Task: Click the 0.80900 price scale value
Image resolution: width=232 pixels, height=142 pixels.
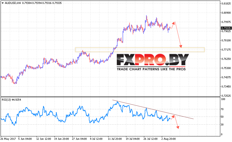Action: [226, 13]
